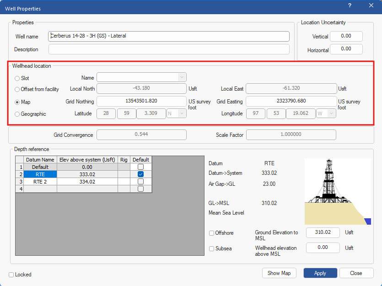
Task: Tick the Subsea checkbox
Action: click(211, 248)
